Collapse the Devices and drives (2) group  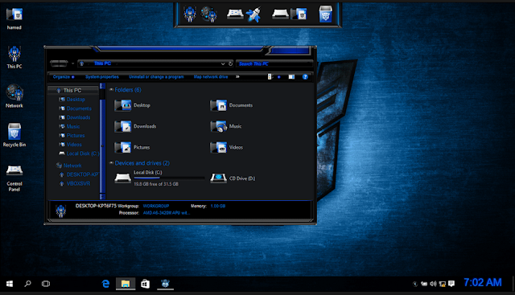click(111, 162)
